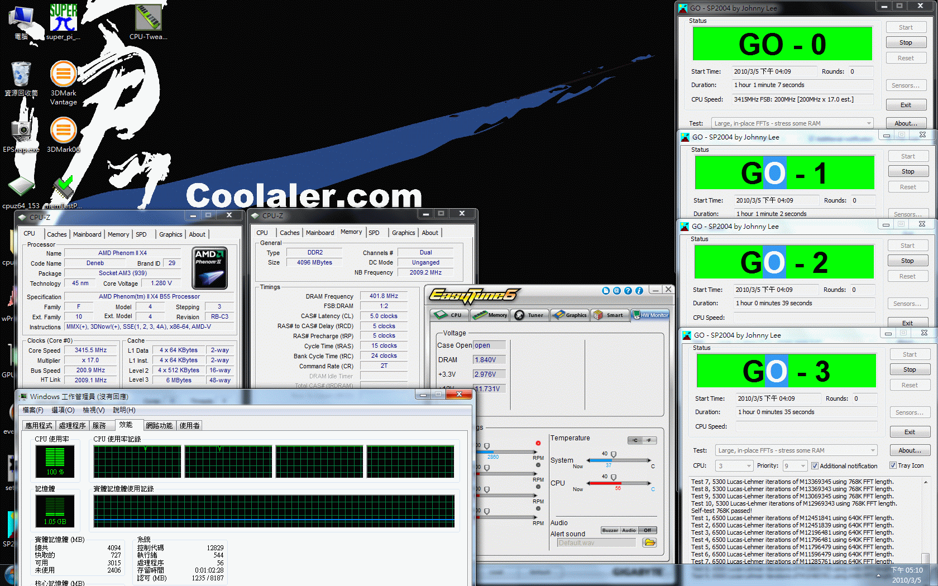This screenshot has height=586, width=938.
Task: Adjust the first fan RPM threshold slider
Action: tap(487, 447)
